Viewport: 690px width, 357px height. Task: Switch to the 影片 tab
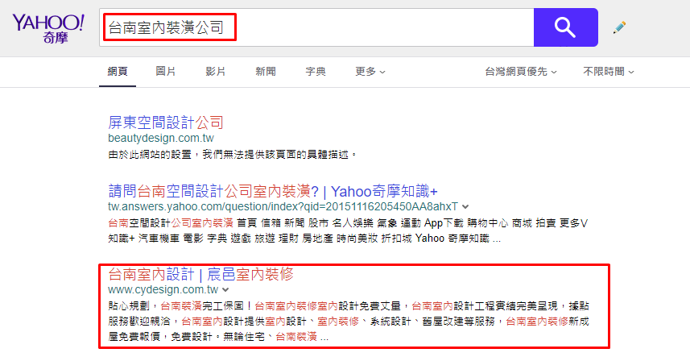pyautogui.click(x=216, y=71)
